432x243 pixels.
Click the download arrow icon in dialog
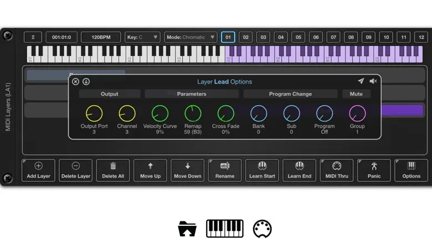(x=86, y=81)
